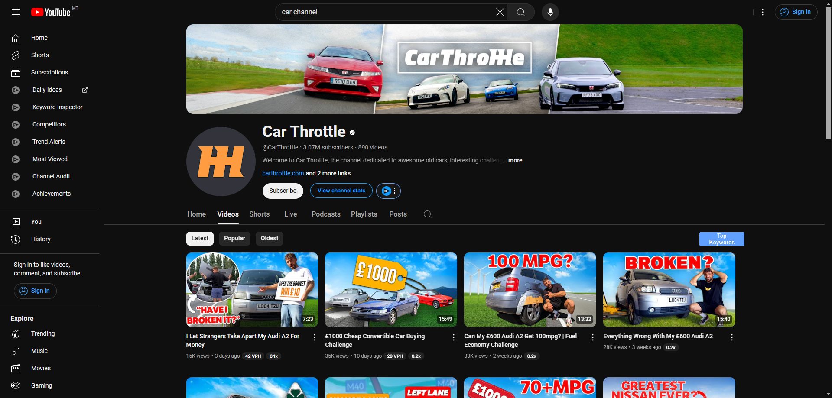Open Trending under Explore
This screenshot has height=398, width=832.
[49, 334]
